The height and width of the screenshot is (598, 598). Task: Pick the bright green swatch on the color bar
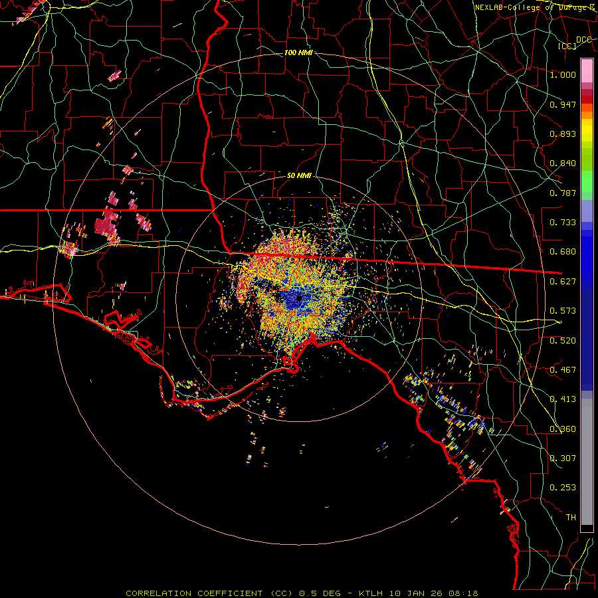pos(587,181)
